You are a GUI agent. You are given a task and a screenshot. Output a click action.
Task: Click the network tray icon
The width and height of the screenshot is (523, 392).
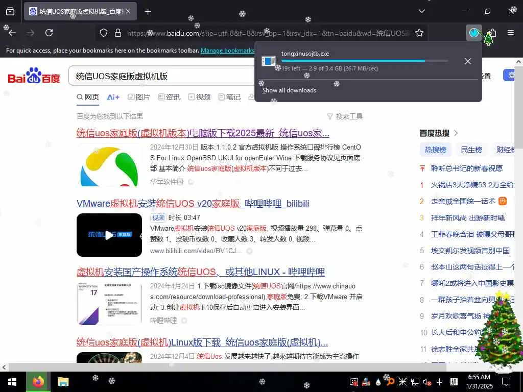click(415, 382)
